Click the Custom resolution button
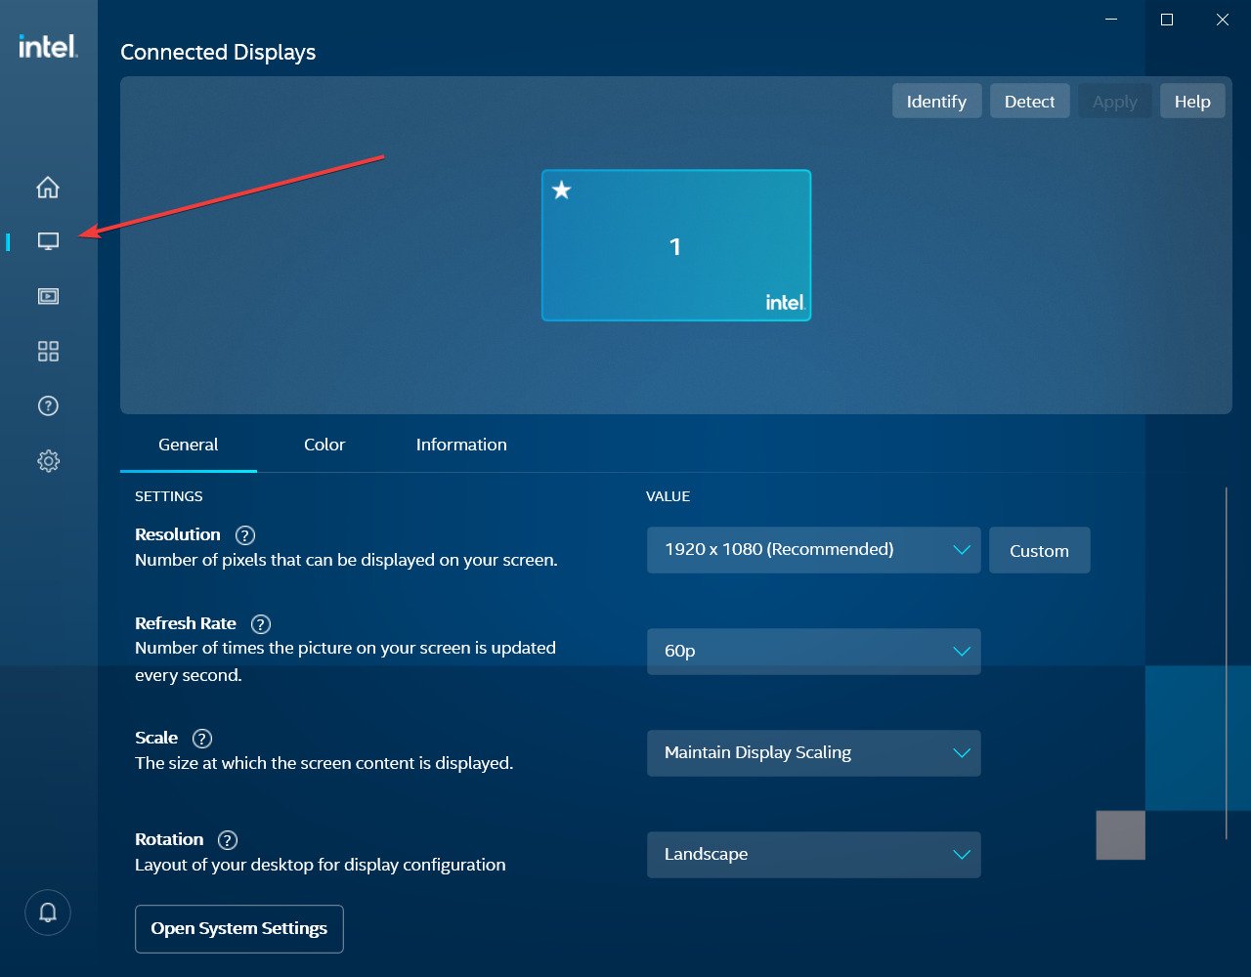Image resolution: width=1251 pixels, height=977 pixels. pos(1039,551)
